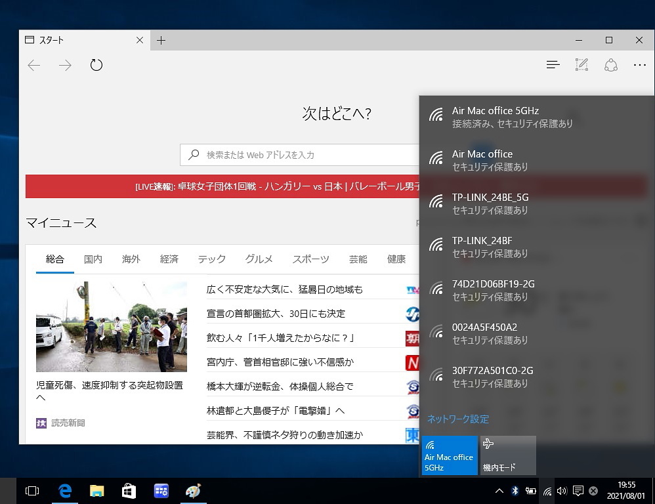Select the 30F772A501C0-2G Wi-Fi network
Image resolution: width=655 pixels, height=504 pixels.
tap(536, 377)
